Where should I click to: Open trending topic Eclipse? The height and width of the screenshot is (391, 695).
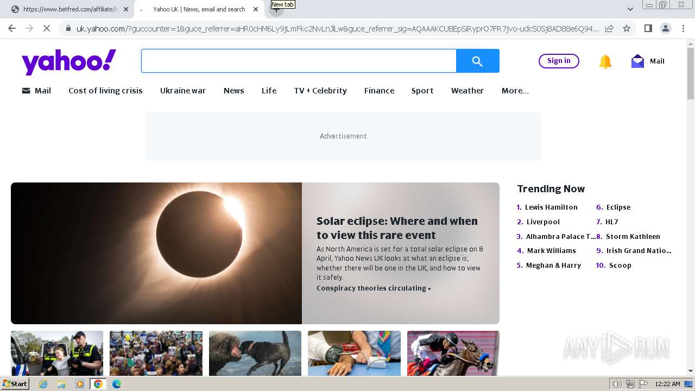618,207
